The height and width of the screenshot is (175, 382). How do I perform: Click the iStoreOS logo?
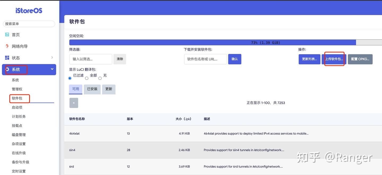29,10
